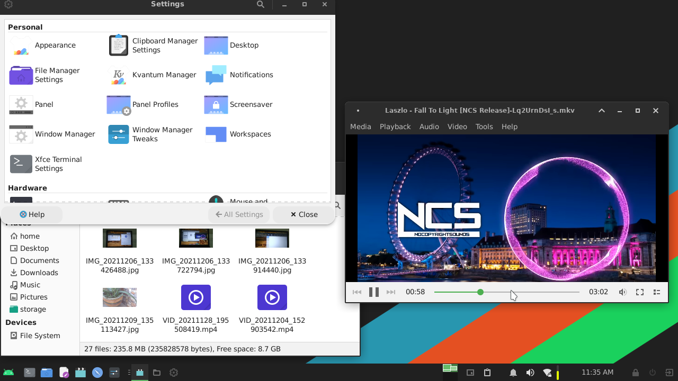Pause the video in media player
The width and height of the screenshot is (678, 381).
[374, 292]
